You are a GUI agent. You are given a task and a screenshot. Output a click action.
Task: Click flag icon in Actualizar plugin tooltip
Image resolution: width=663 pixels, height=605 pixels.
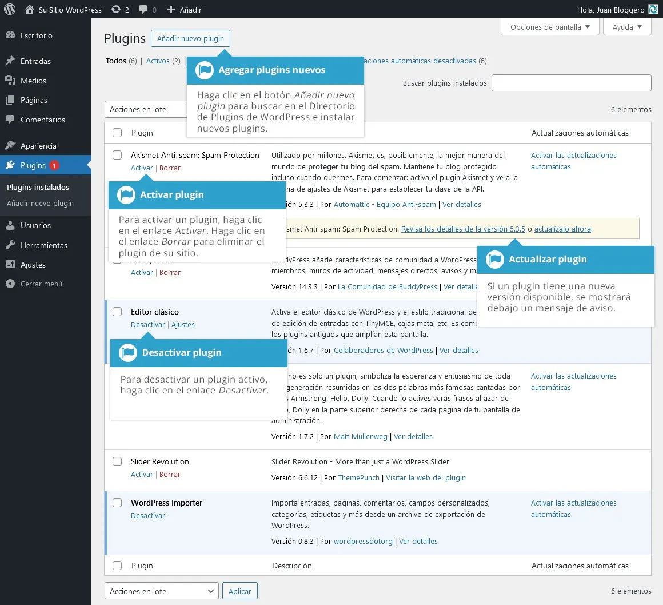[495, 260]
